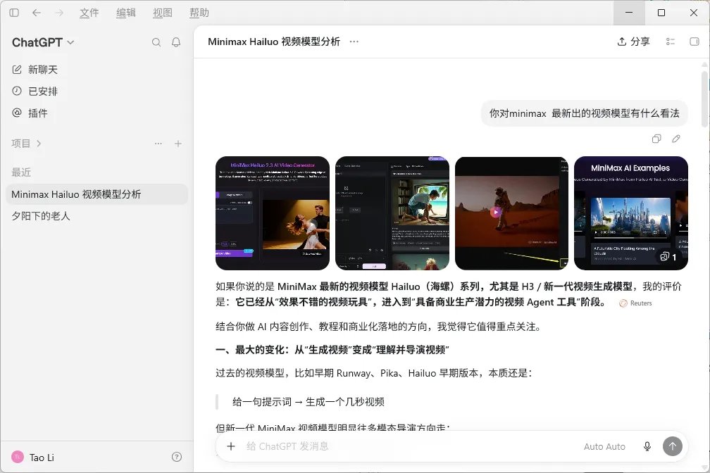Open the 帮助 menu
The width and height of the screenshot is (710, 473).
(199, 13)
